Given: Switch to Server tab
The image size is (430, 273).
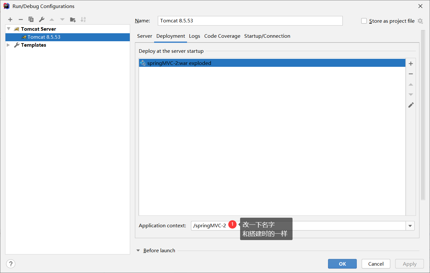Looking at the screenshot, I should 145,36.
